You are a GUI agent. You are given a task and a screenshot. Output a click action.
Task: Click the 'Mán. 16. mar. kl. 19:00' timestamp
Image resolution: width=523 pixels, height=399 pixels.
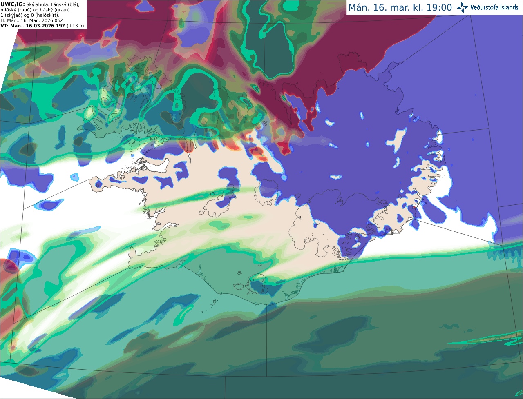pos(400,8)
